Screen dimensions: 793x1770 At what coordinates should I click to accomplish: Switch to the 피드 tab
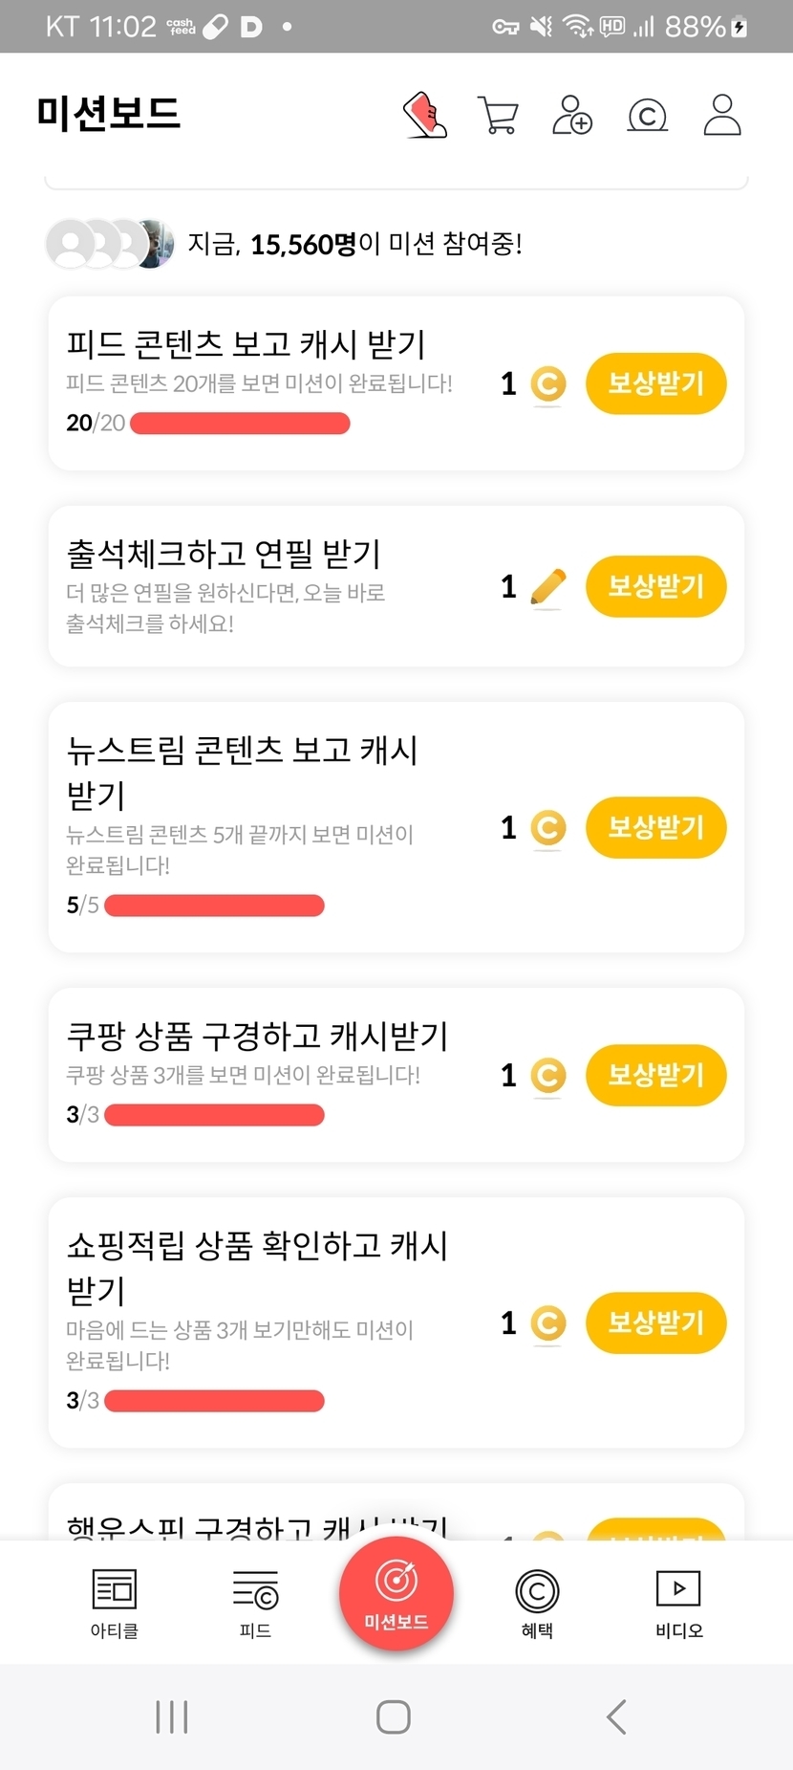point(255,1604)
